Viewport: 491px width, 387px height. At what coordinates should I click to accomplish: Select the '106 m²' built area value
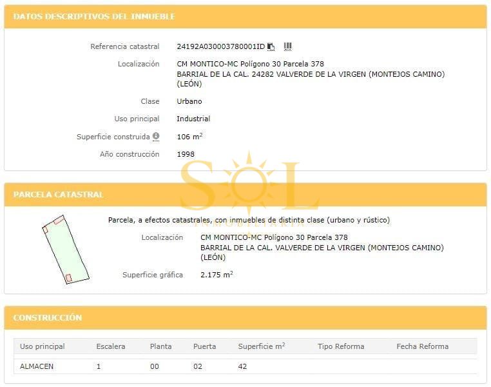189,136
